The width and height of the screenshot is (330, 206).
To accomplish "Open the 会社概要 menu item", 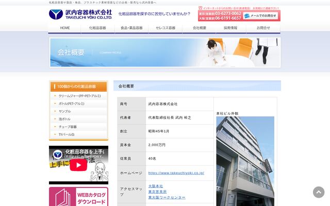I will click(200, 28).
